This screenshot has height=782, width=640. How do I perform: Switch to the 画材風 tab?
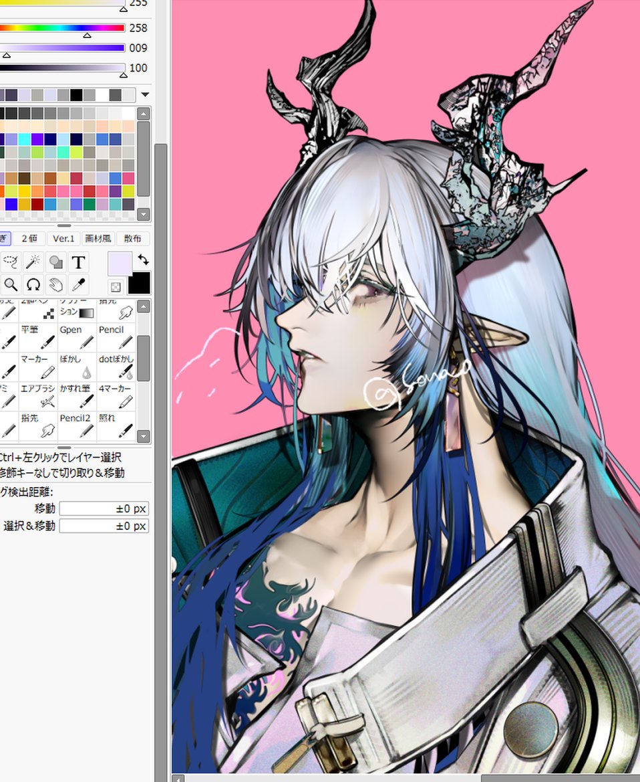(98, 238)
